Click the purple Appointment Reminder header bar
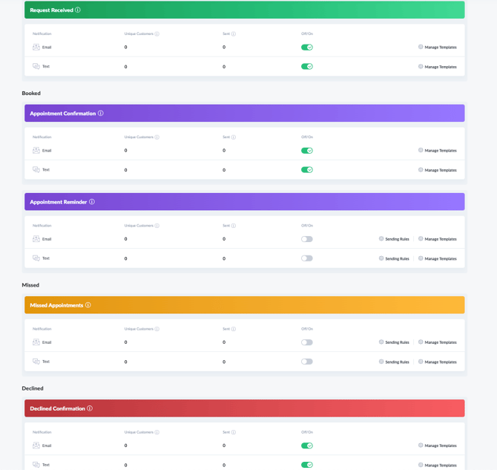This screenshot has height=470, width=497. pyautogui.click(x=282, y=202)
